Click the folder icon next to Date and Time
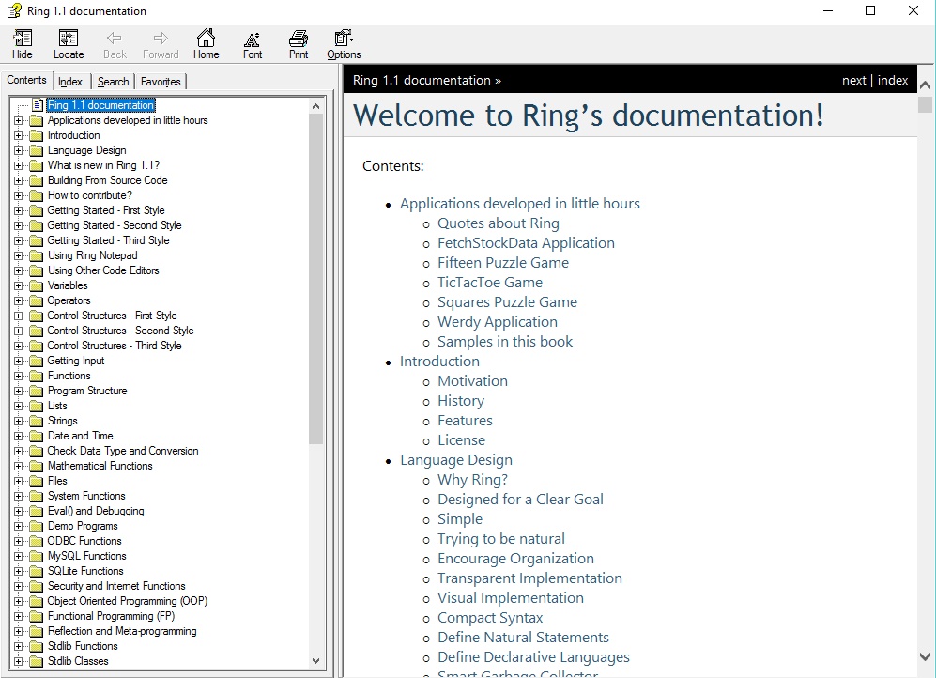Viewport: 936px width, 678px height. 37,437
